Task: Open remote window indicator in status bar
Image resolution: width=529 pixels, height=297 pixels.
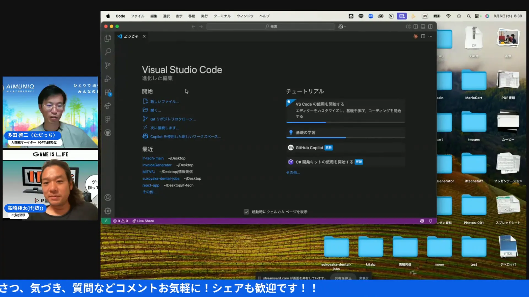Action: click(106, 221)
